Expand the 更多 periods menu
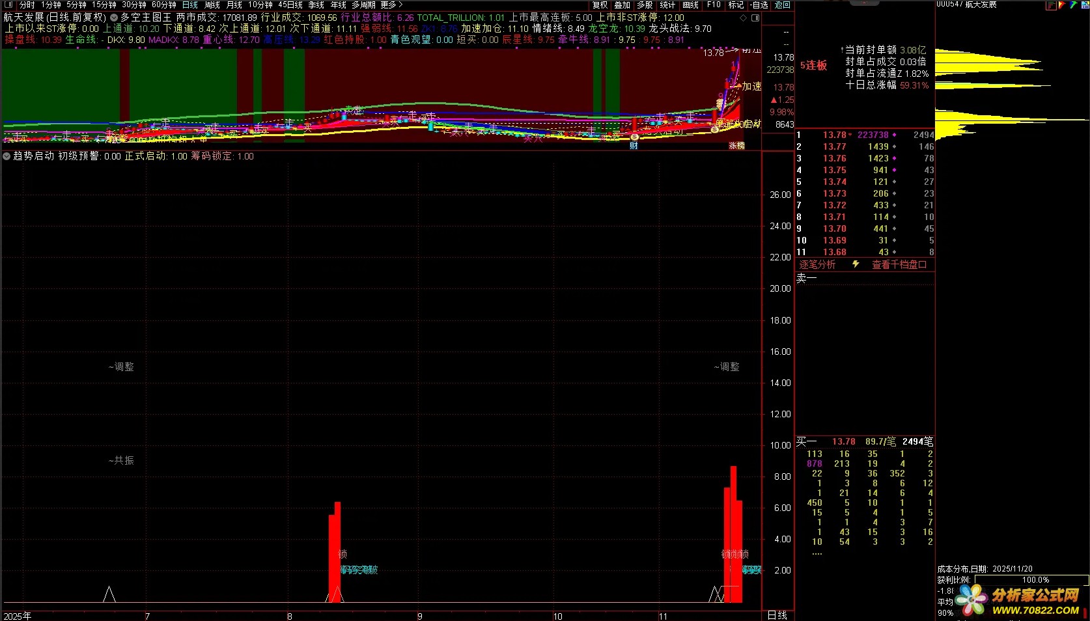Viewport: 1090px width, 621px height. (391, 5)
